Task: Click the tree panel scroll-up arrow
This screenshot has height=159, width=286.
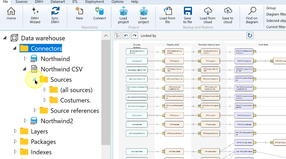Action: pos(106,36)
